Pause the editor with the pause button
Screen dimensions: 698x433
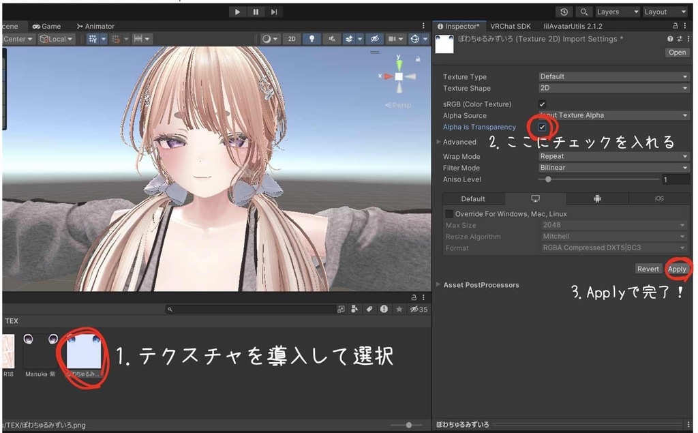tap(256, 12)
